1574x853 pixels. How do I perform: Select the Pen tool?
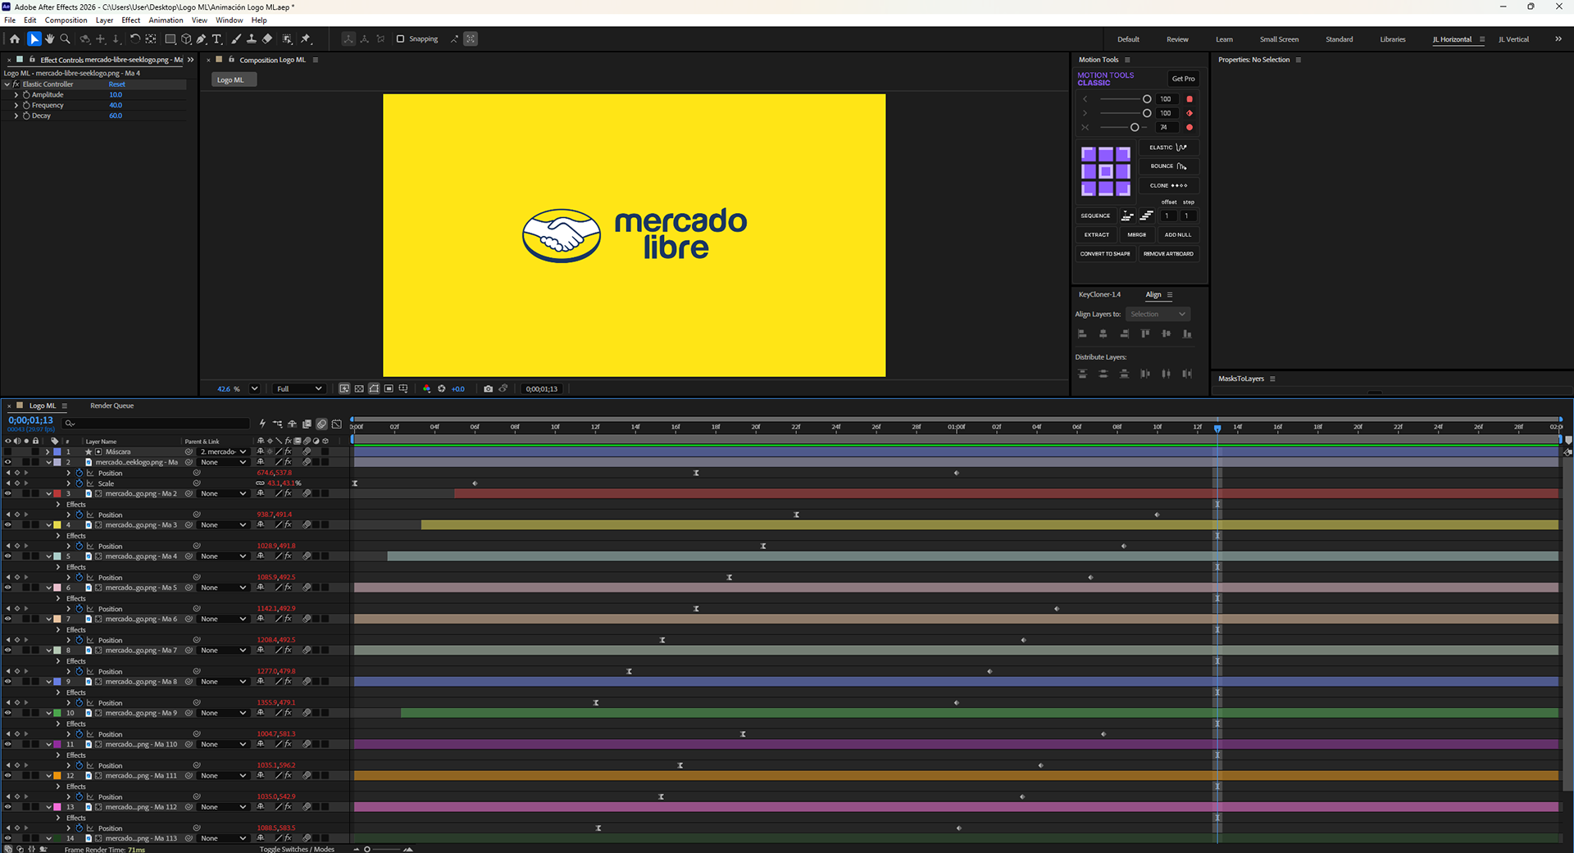click(x=201, y=39)
